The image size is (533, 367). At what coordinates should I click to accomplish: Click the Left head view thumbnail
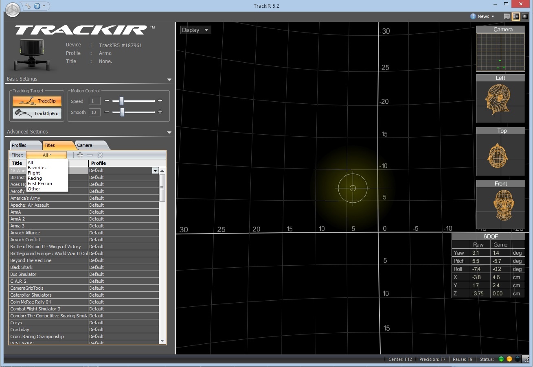500,98
